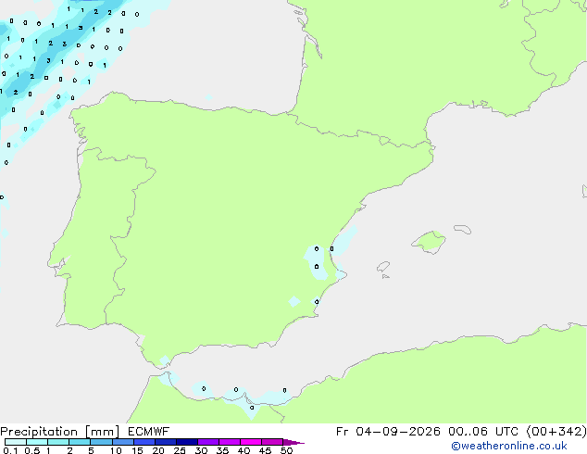Click the '25' legend scale label
This screenshot has height=454, width=587.
click(x=180, y=450)
